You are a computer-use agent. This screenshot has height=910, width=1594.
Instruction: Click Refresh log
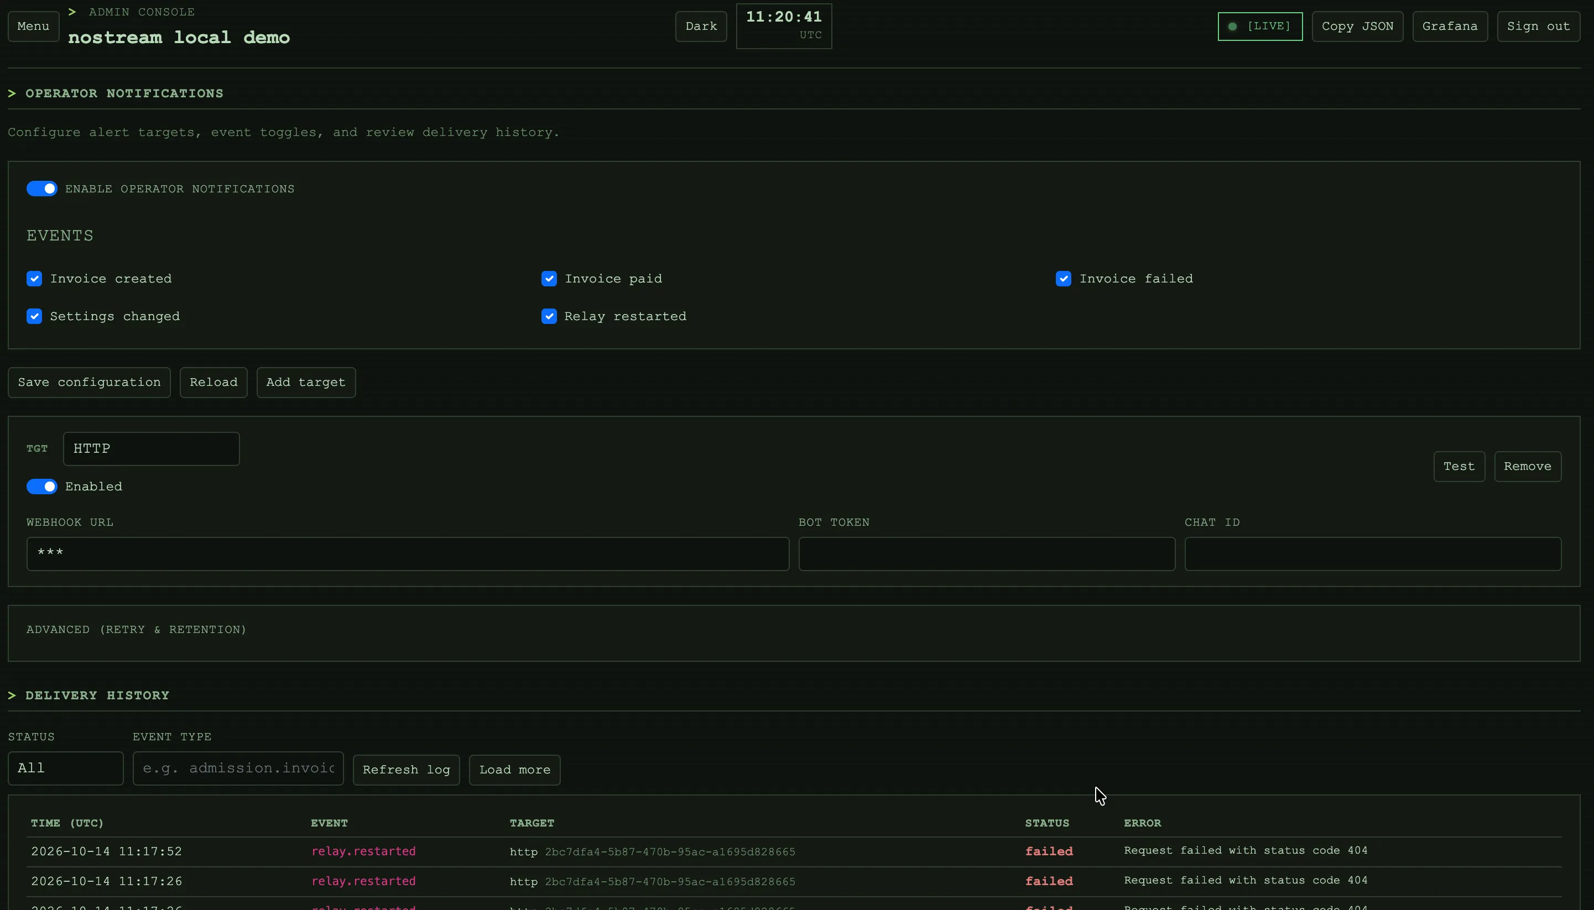click(x=407, y=770)
